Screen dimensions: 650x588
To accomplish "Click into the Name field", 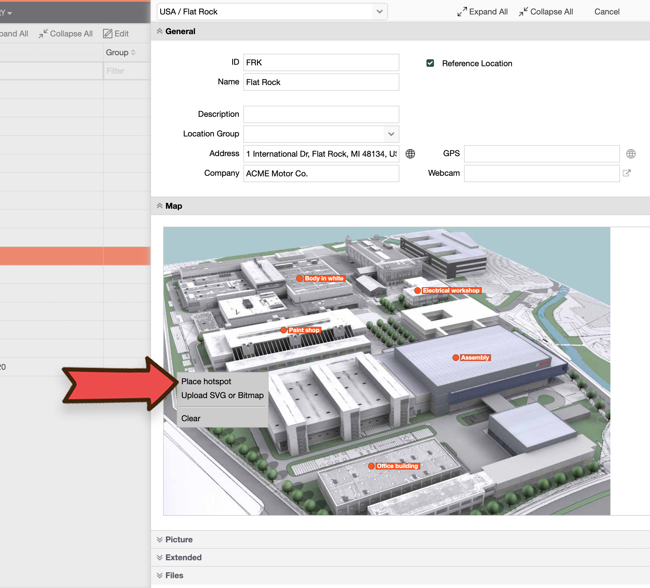I will click(x=321, y=82).
